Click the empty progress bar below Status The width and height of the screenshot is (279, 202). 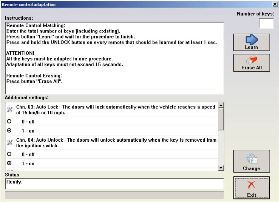114,195
